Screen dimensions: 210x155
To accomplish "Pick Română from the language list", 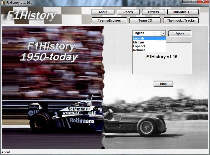I will (x=149, y=50).
